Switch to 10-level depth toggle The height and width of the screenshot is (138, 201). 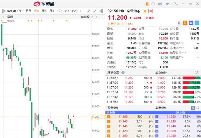(x=198, y=108)
